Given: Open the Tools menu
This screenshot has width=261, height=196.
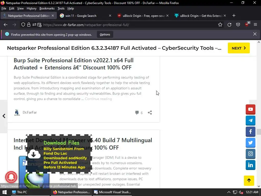Looking at the screenshot, I should click(61, 8).
